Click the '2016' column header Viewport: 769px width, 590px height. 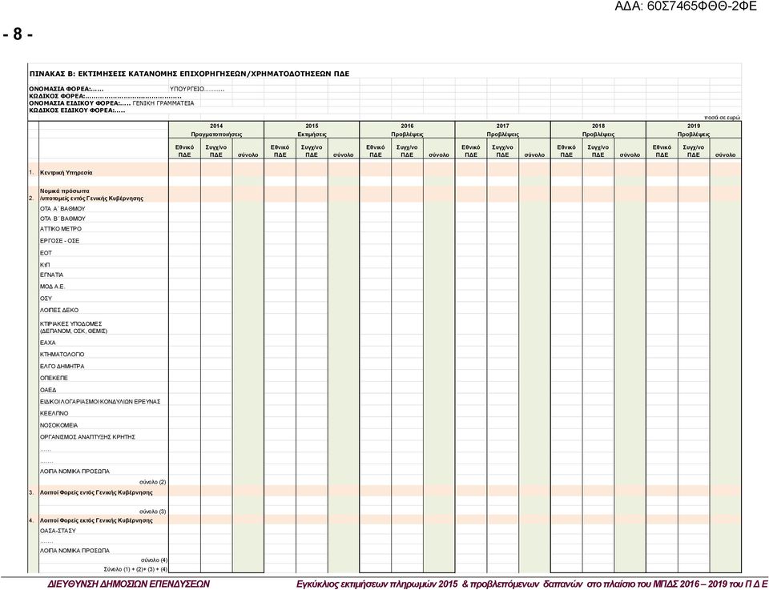tap(407, 126)
